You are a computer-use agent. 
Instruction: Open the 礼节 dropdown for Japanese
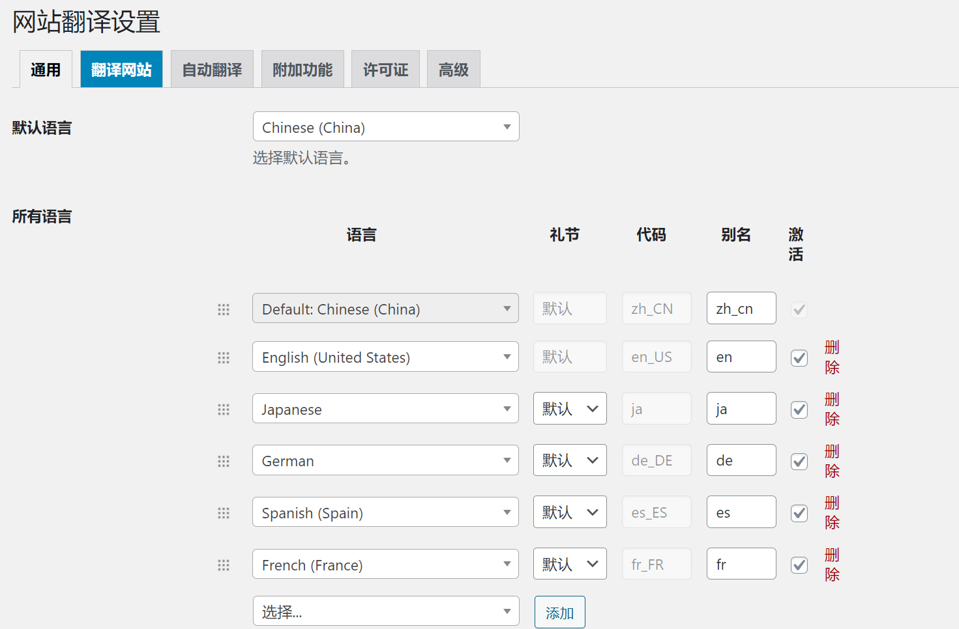(x=569, y=408)
